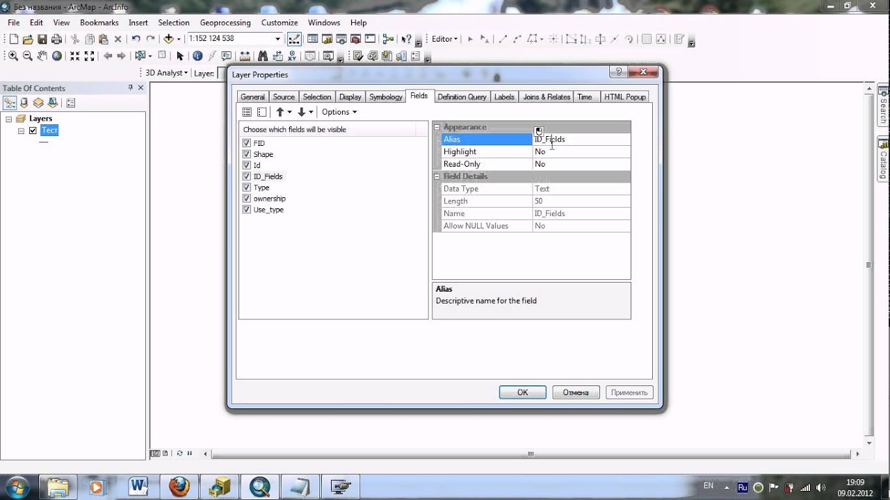The width and height of the screenshot is (890, 500).
Task: Select the Zoom In tool
Action: [x=13, y=56]
